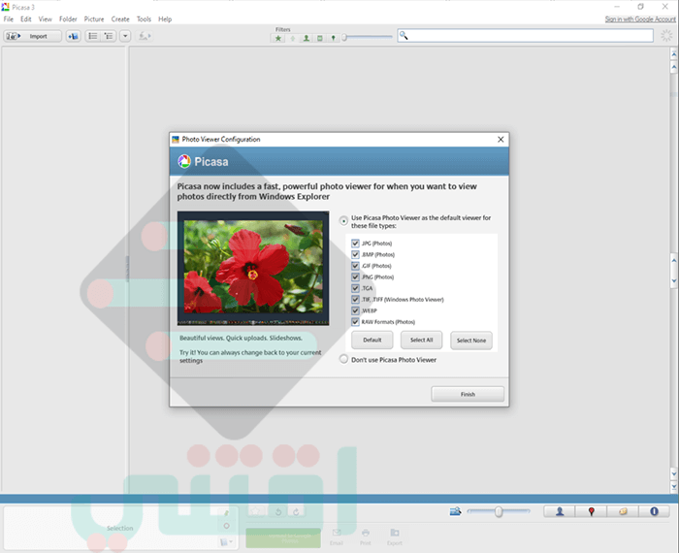This screenshot has height=553, width=679.
Task: Filter by starred photos star icon
Action: click(x=278, y=38)
